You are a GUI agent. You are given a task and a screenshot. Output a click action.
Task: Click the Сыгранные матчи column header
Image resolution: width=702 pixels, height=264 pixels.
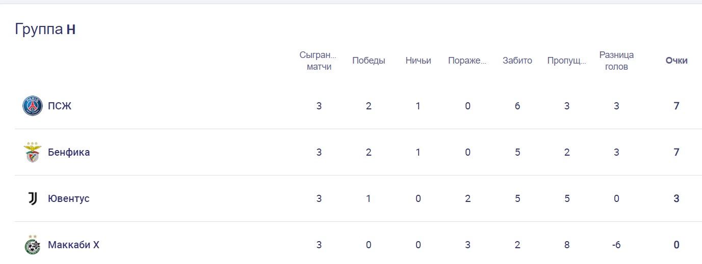(319, 61)
